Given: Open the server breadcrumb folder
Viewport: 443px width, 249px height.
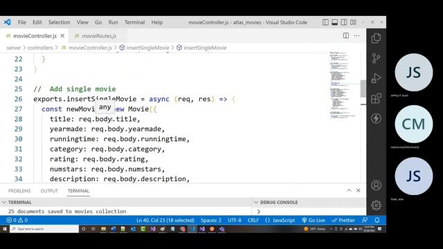Looking at the screenshot, I should coord(14,48).
